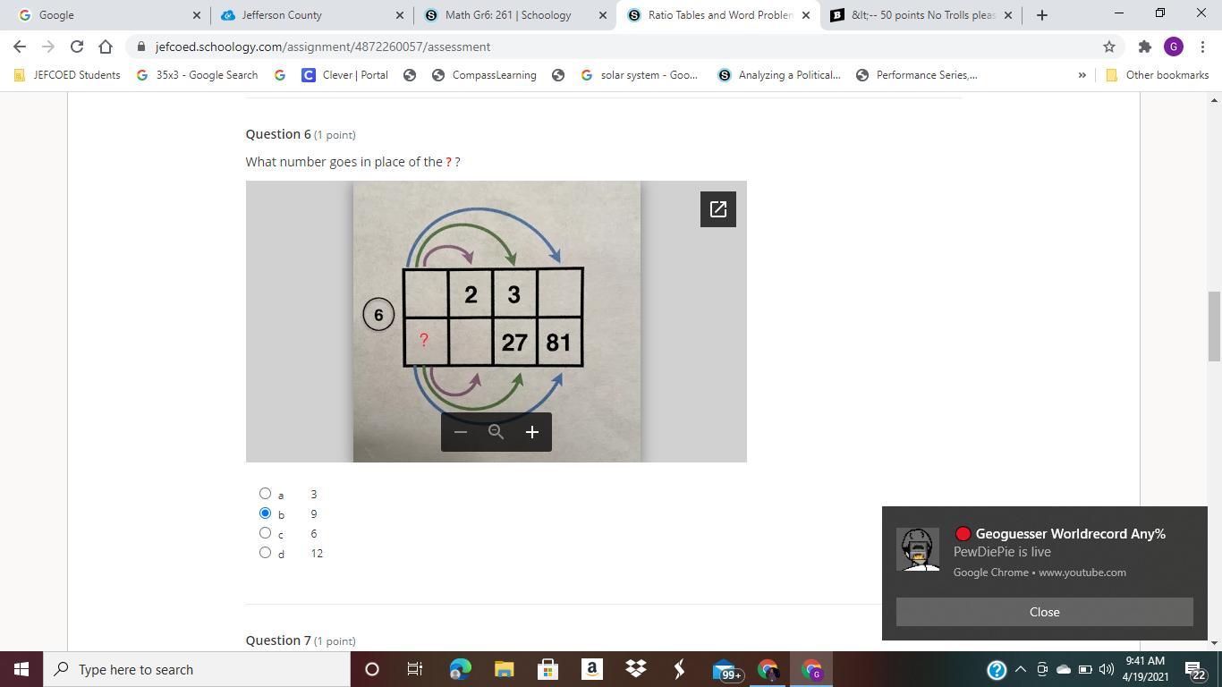Select answer d with value 12
This screenshot has width=1222, height=687.
(x=265, y=553)
